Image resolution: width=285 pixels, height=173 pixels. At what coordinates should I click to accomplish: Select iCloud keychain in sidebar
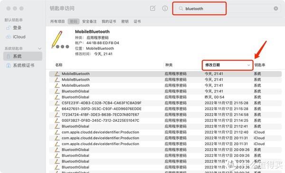click(23, 37)
